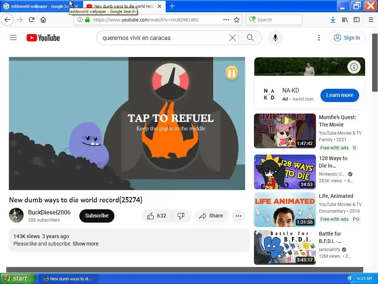Select New dumb ways to di... taskbar item
Image resolution: width=378 pixels, height=284 pixels.
(x=68, y=279)
